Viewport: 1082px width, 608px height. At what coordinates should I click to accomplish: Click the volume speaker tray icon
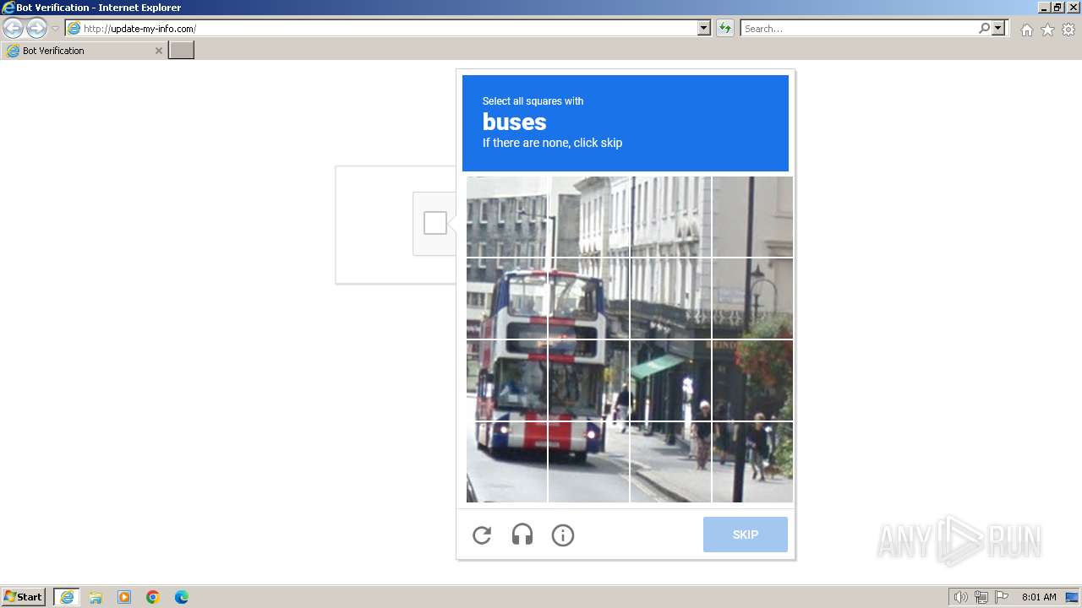960,597
